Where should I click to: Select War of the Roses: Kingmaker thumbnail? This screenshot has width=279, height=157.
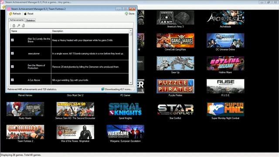pyautogui.click(x=75, y=132)
